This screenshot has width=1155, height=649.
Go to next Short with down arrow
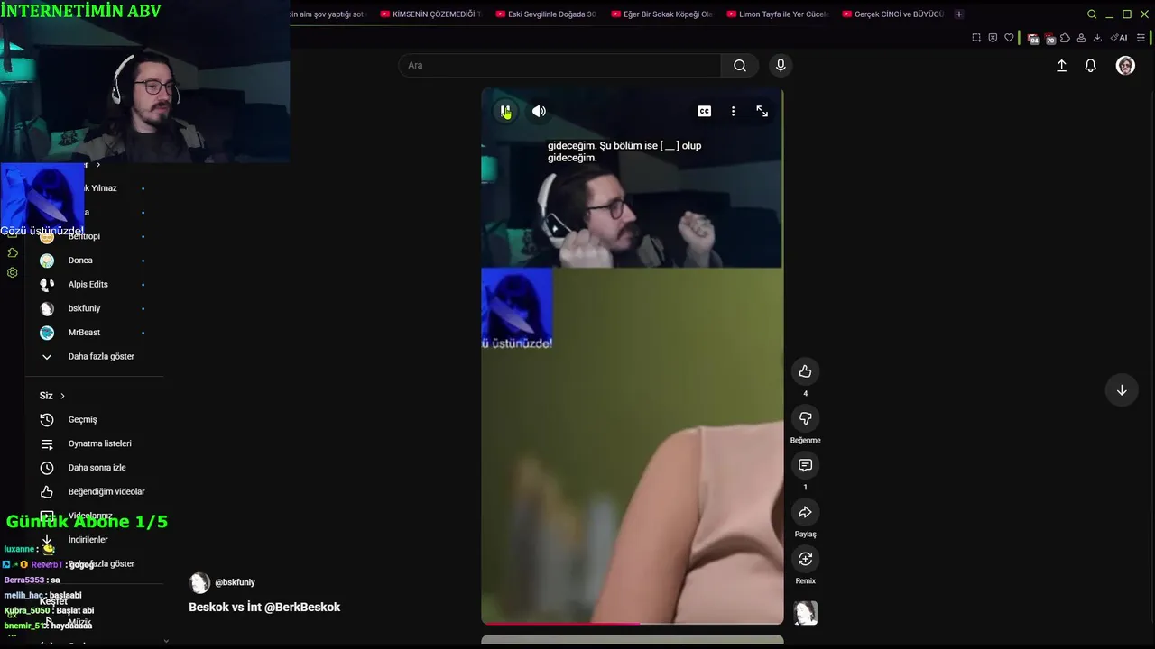1122,390
